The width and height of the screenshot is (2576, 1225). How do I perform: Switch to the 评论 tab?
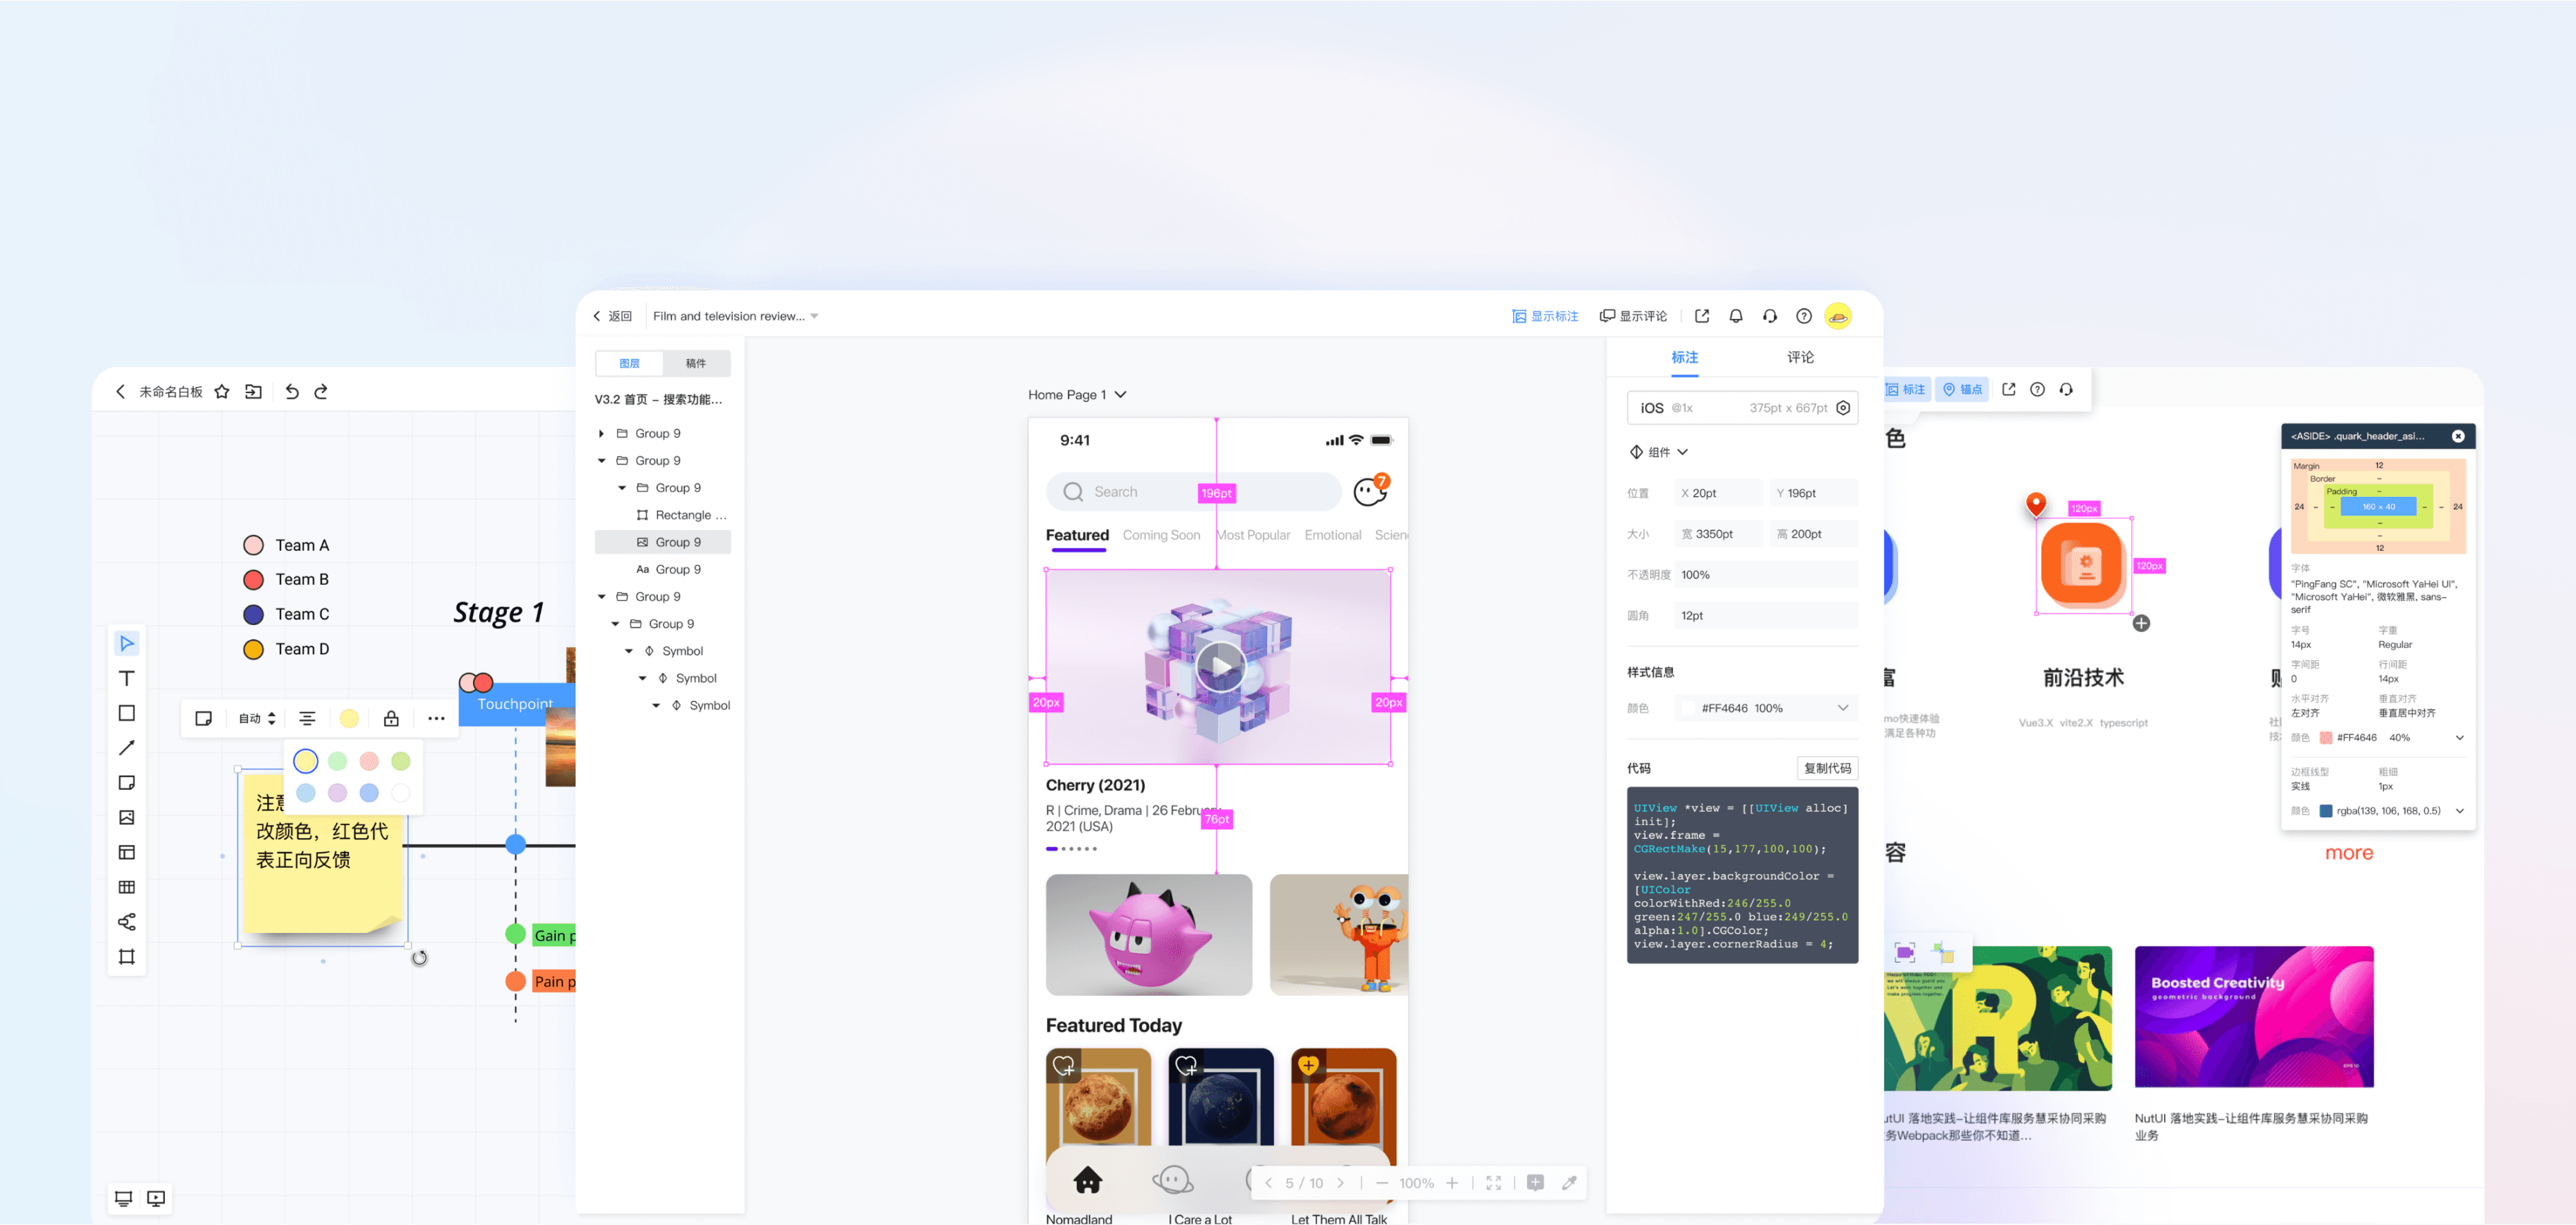point(1800,358)
